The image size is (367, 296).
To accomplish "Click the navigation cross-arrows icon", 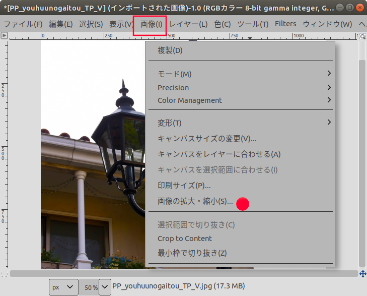I will (363, 274).
